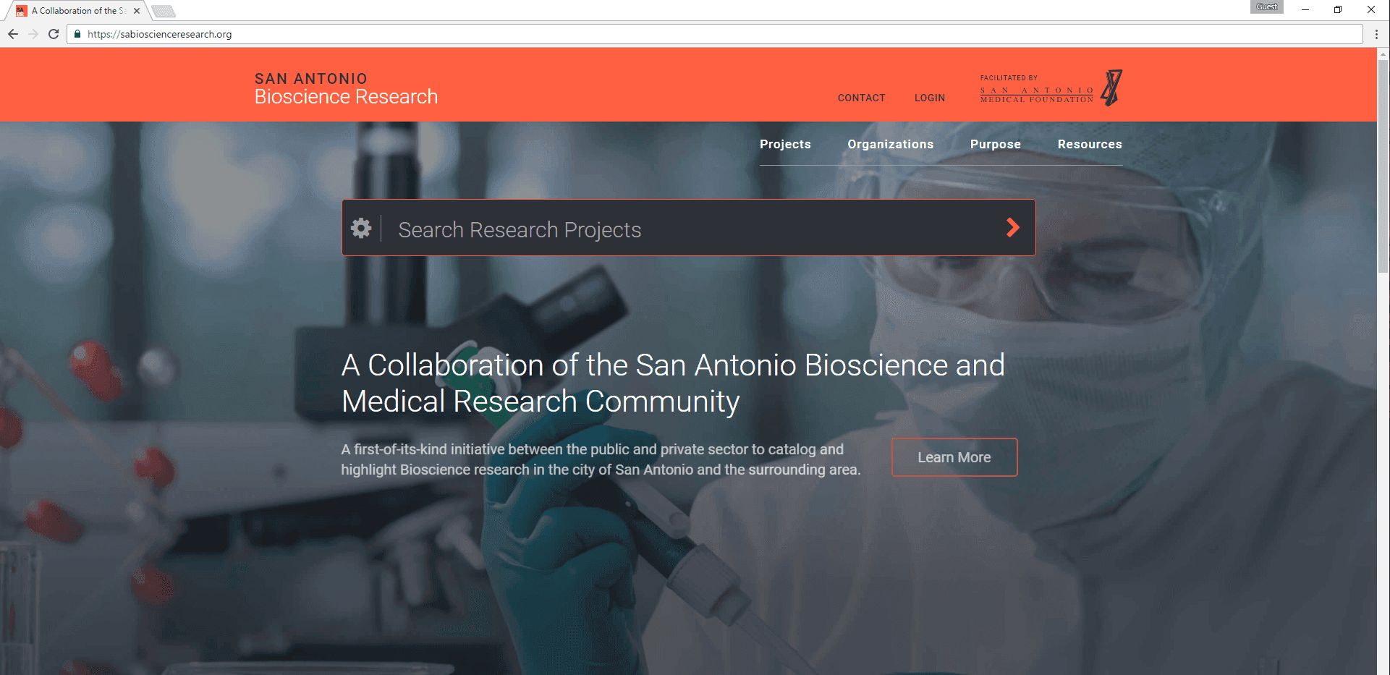1390x675 pixels.
Task: Open the Organizations navigation item
Action: (x=890, y=144)
